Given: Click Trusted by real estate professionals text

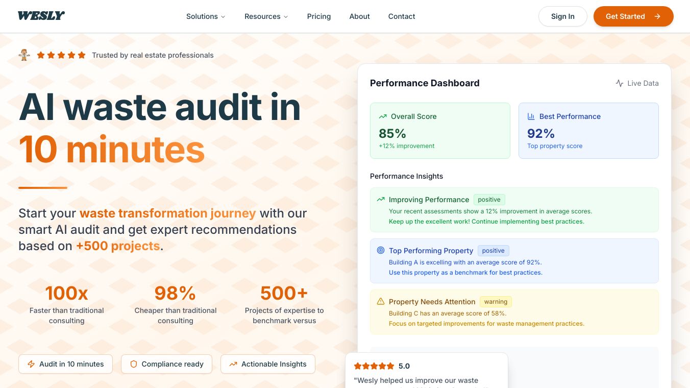Looking at the screenshot, I should tap(153, 55).
